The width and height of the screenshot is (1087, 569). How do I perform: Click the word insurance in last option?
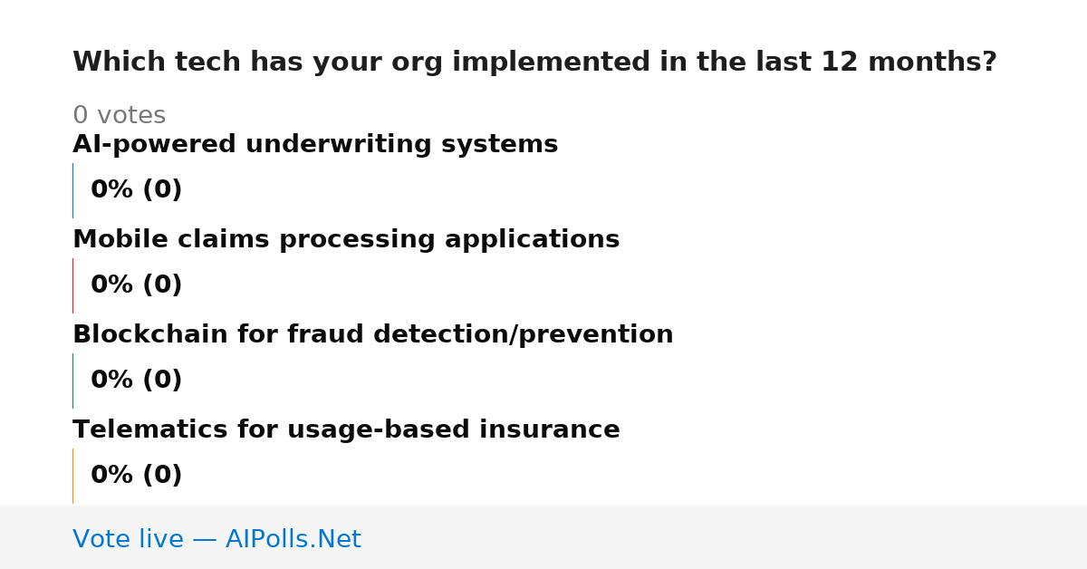550,430
